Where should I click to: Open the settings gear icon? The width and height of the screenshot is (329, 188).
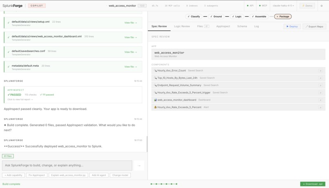click(321, 6)
